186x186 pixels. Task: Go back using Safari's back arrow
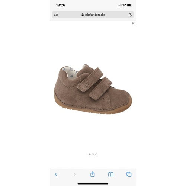(56, 174)
